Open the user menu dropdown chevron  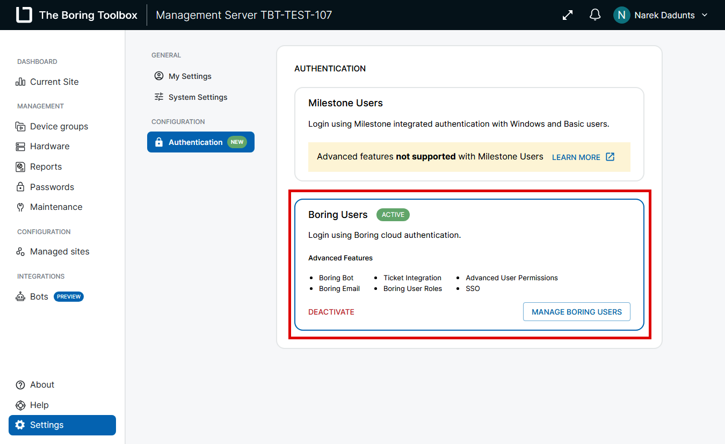point(705,15)
